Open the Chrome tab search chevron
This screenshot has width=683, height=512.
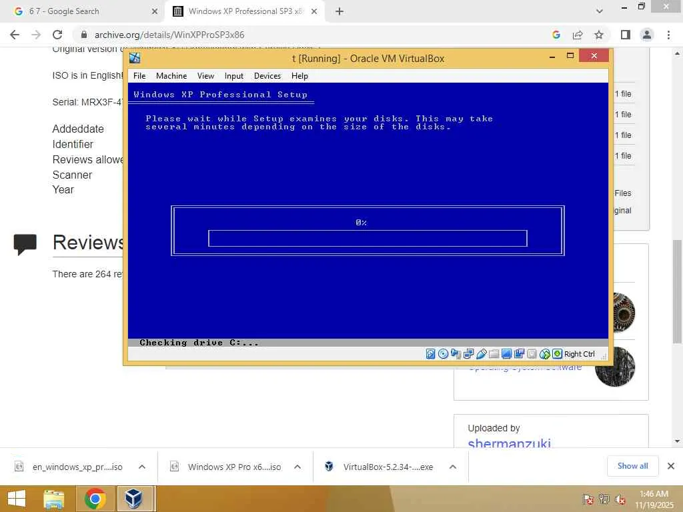[600, 11]
